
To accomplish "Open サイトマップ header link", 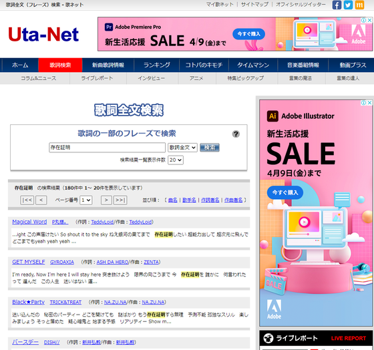I will coord(254,4).
